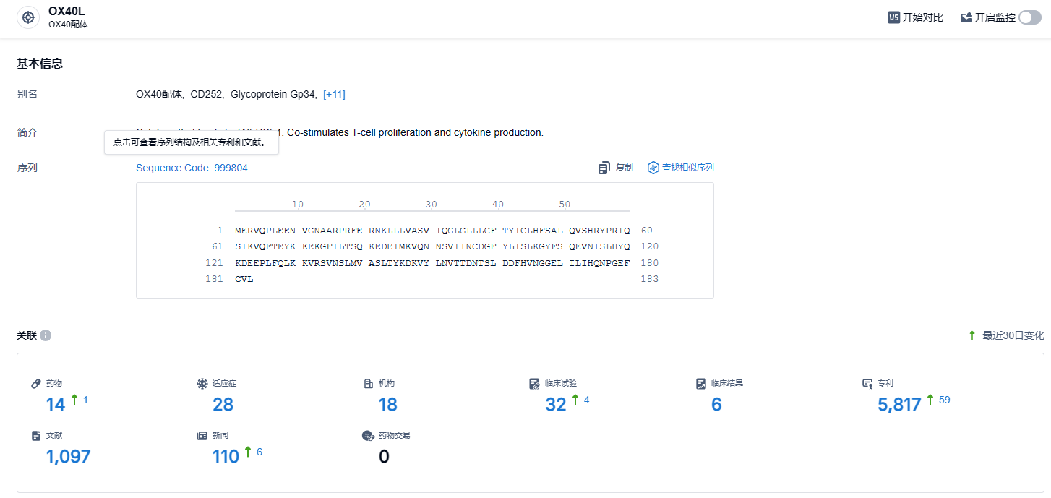
Task: Open the 6 clinical results count
Action: pos(716,405)
